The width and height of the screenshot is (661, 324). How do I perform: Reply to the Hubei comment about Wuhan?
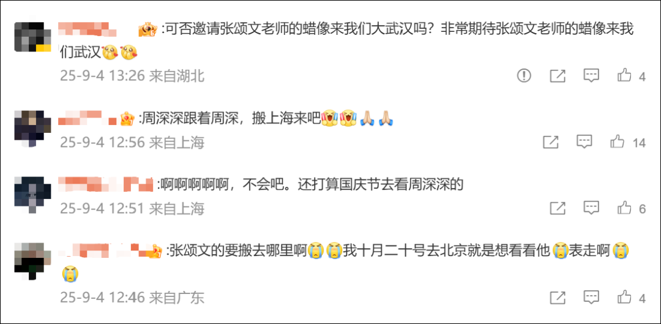(591, 76)
